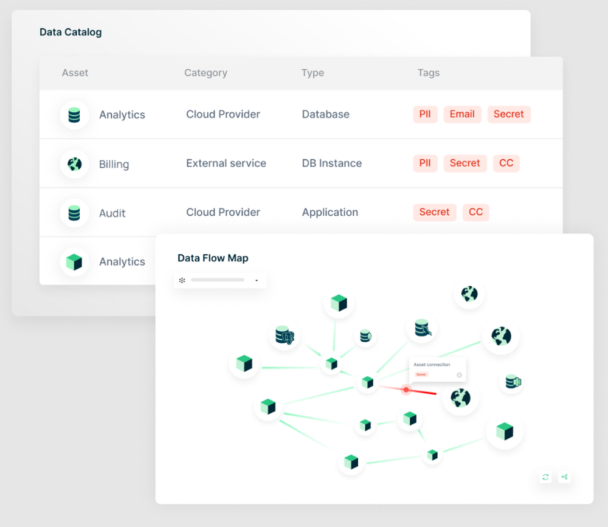This screenshot has height=527, width=608.
Task: Click the refresh icon in Data Flow Map
Action: (x=545, y=477)
